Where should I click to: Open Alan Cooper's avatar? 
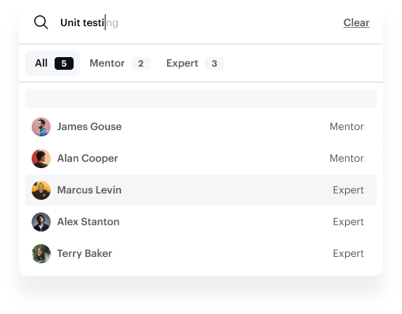(41, 159)
